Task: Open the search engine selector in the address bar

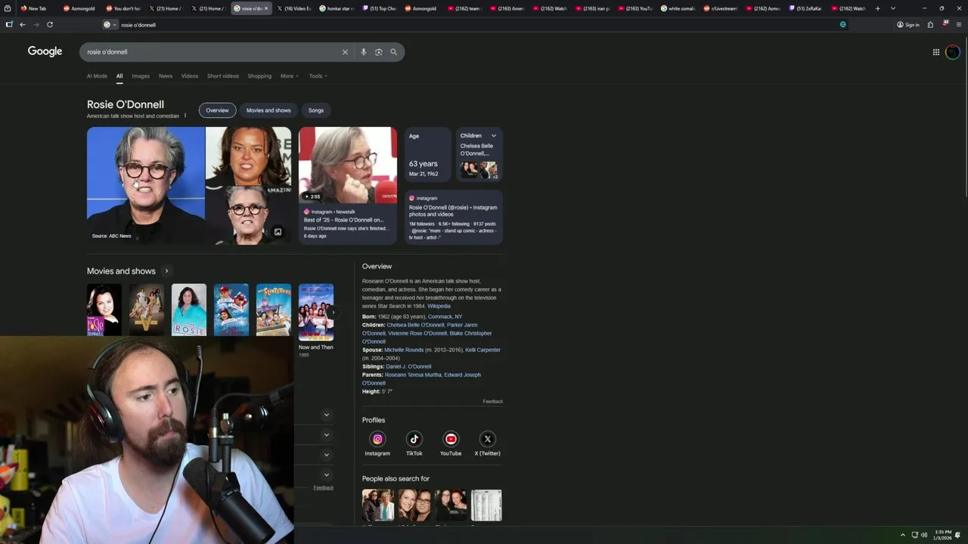Action: [x=110, y=24]
